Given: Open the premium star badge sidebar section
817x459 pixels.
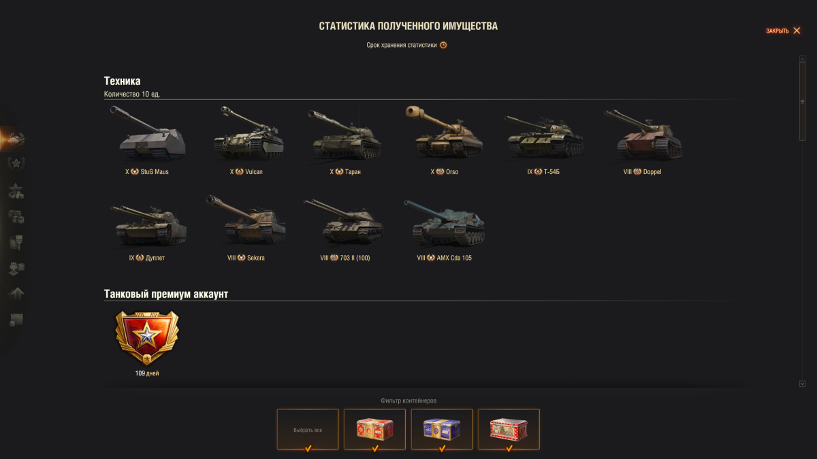Looking at the screenshot, I should (x=16, y=164).
